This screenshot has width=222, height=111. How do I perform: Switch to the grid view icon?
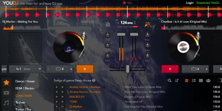coord(201,80)
